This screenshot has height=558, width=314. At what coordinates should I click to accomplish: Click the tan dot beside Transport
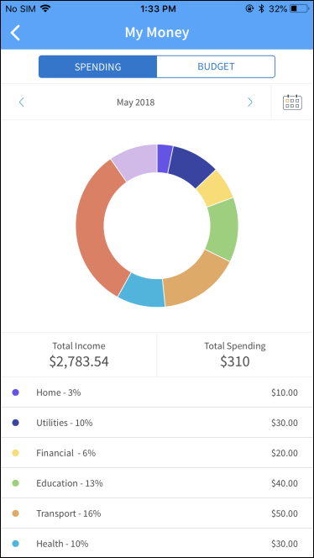pyautogui.click(x=16, y=513)
